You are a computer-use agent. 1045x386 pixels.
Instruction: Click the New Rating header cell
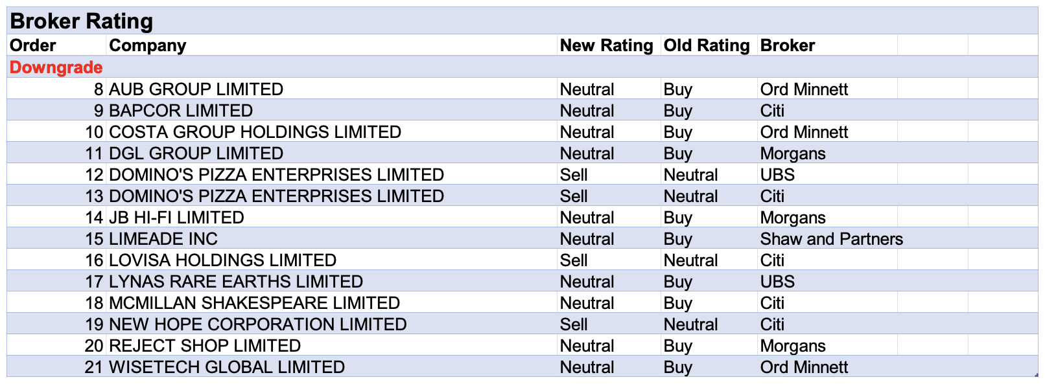[606, 45]
